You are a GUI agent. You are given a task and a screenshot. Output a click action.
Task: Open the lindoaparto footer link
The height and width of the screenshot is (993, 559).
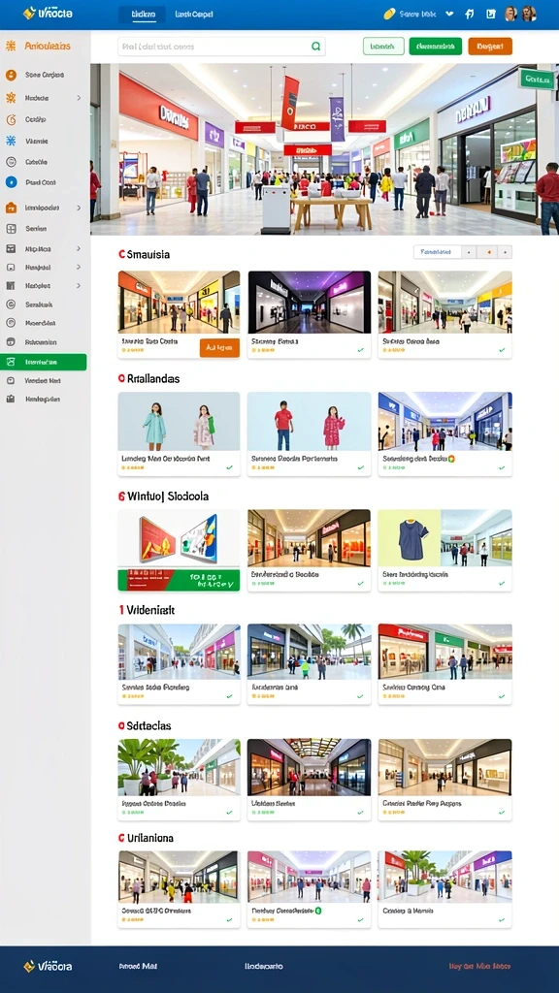click(x=264, y=967)
